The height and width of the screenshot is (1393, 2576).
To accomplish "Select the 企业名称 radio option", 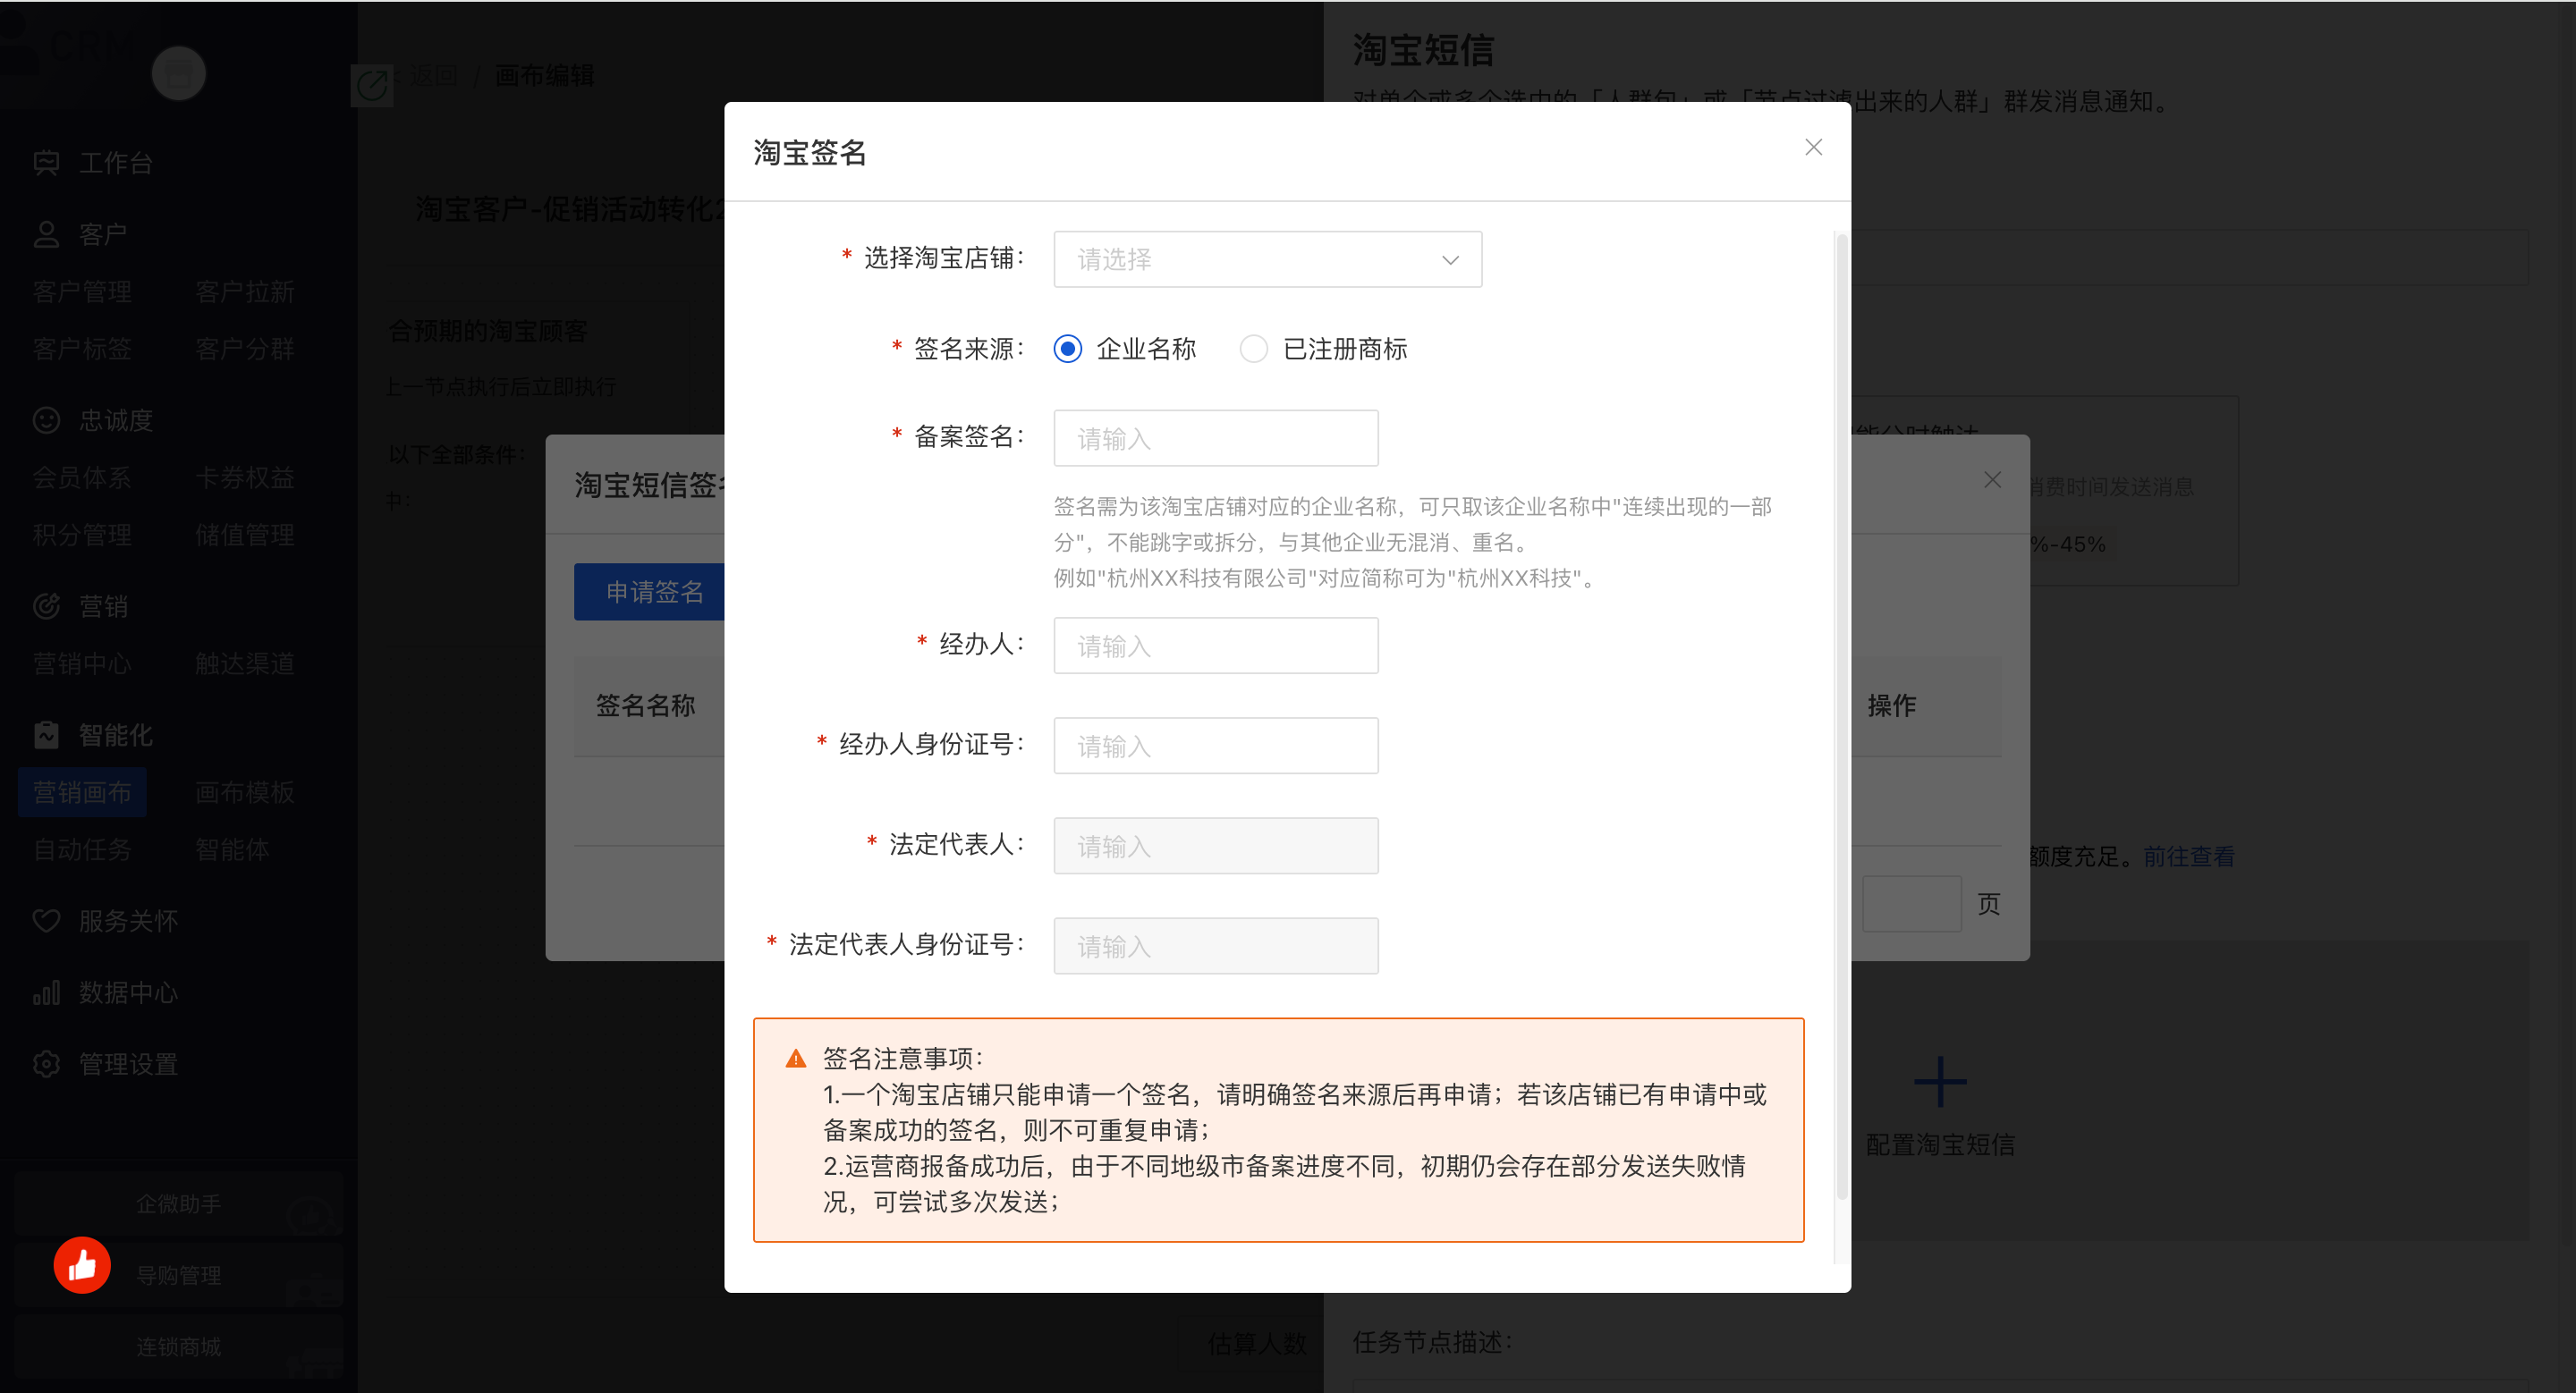I will (1068, 349).
